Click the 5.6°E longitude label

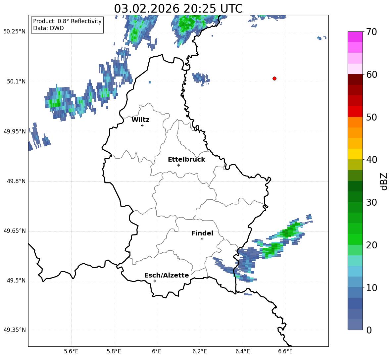pos(71,352)
